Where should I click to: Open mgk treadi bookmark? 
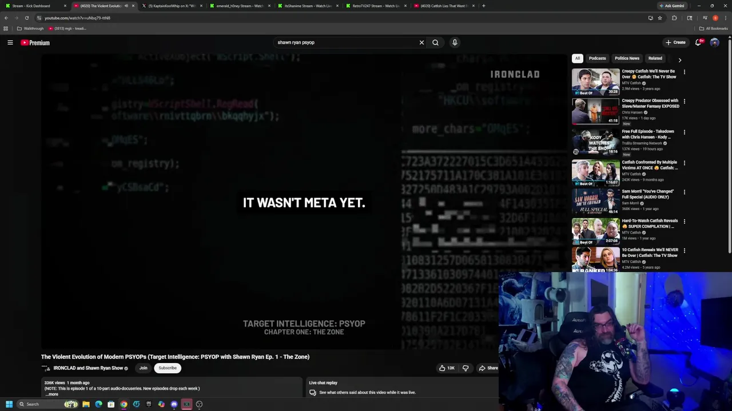(67, 29)
